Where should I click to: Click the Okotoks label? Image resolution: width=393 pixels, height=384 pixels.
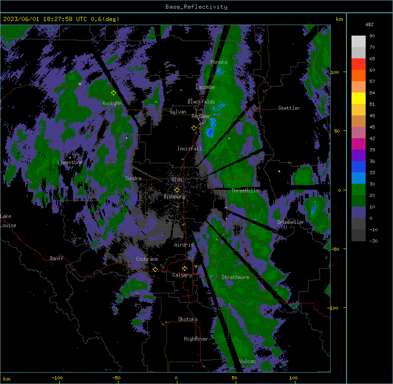point(188,319)
